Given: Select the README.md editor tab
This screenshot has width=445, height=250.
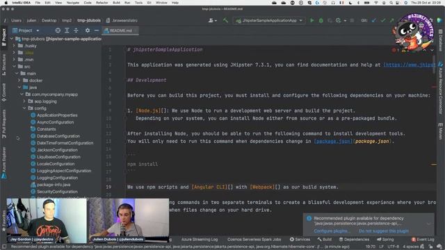Looking at the screenshot, I should pos(120,31).
